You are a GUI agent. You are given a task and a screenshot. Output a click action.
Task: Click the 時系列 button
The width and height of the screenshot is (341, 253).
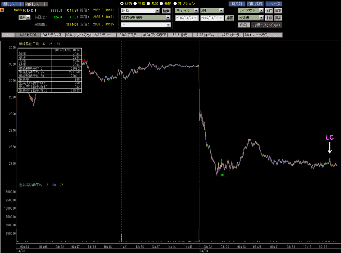point(237,4)
